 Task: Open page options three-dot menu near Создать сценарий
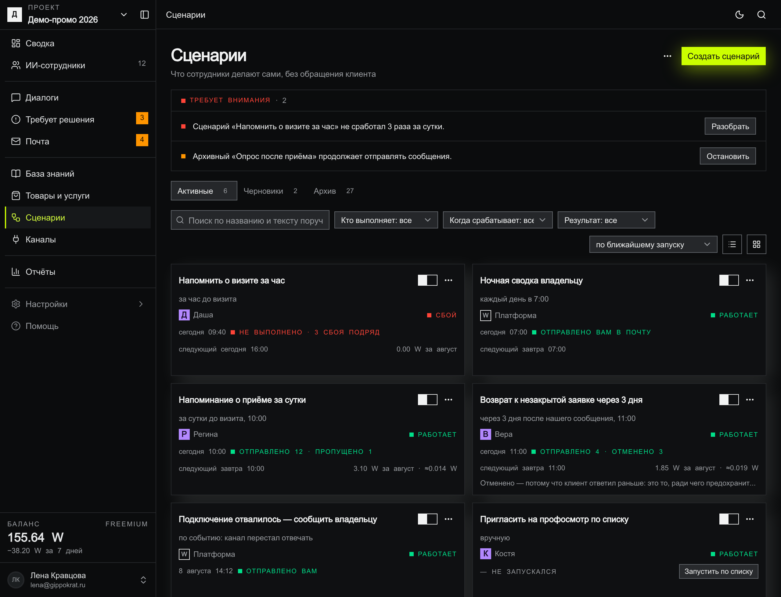[x=668, y=56]
